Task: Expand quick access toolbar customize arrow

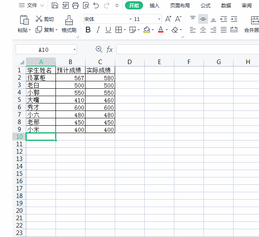Action: pos(117,6)
